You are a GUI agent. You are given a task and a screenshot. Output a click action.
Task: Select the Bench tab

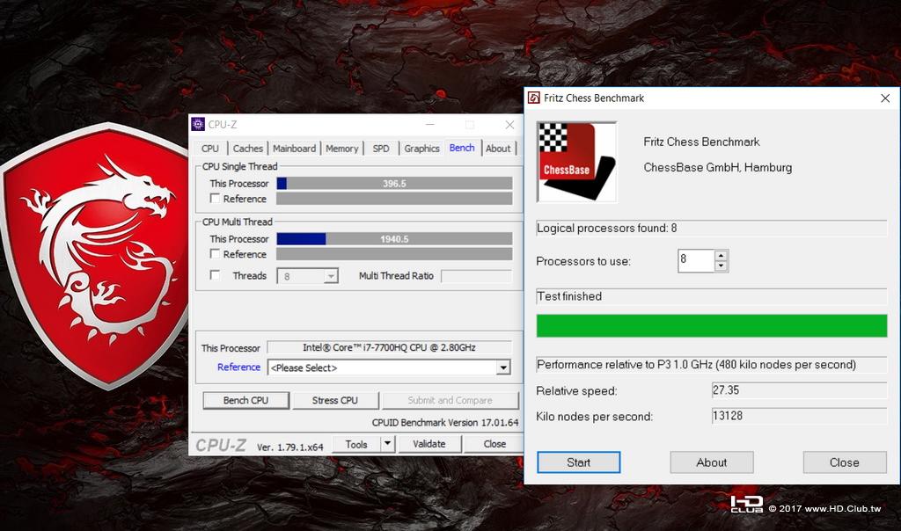[462, 148]
